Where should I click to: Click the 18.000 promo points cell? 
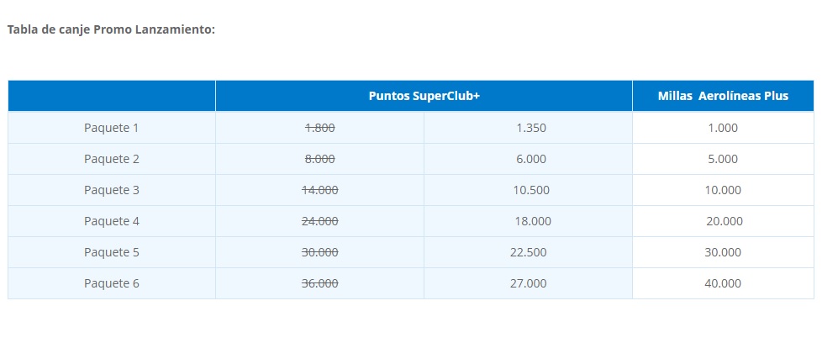pyautogui.click(x=531, y=221)
